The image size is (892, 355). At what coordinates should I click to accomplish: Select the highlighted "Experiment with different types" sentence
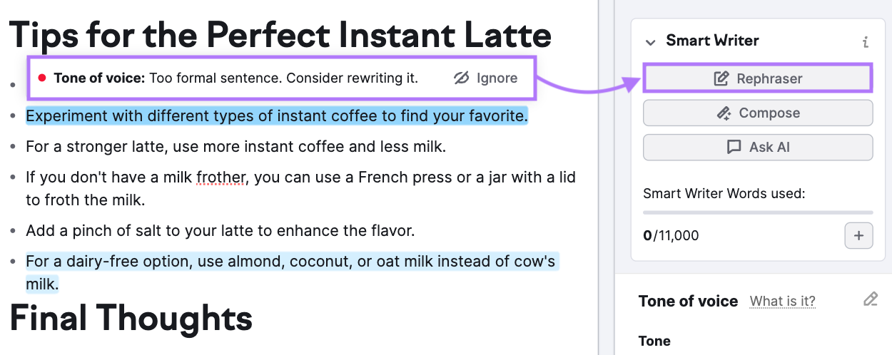[276, 115]
